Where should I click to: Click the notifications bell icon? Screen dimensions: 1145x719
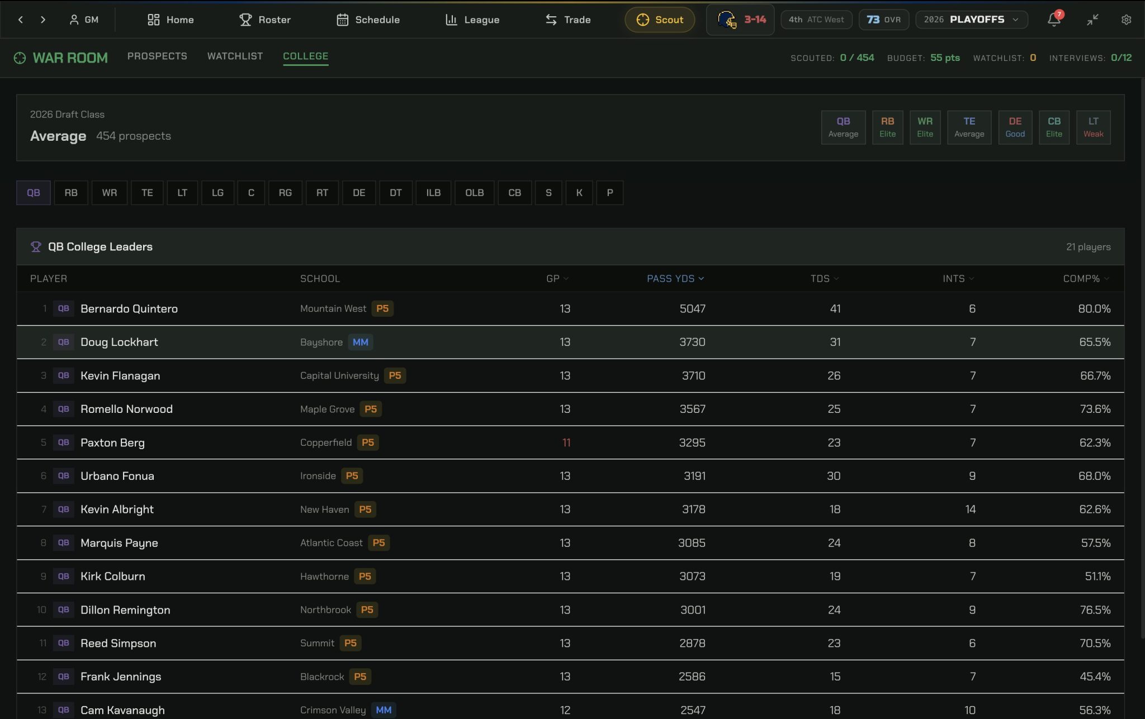(x=1053, y=20)
